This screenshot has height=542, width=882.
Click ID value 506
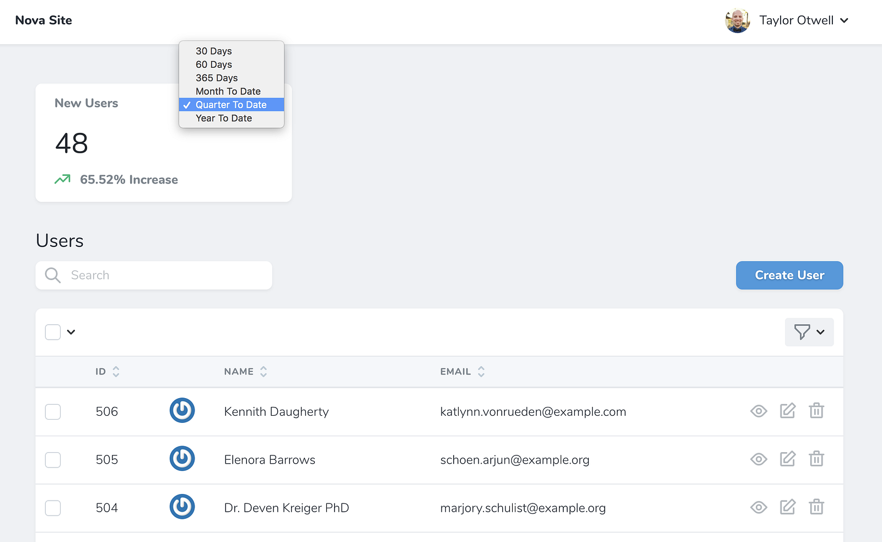107,412
